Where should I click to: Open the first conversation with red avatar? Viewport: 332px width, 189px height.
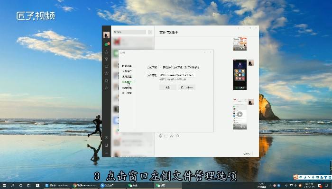pyautogui.click(x=133, y=42)
